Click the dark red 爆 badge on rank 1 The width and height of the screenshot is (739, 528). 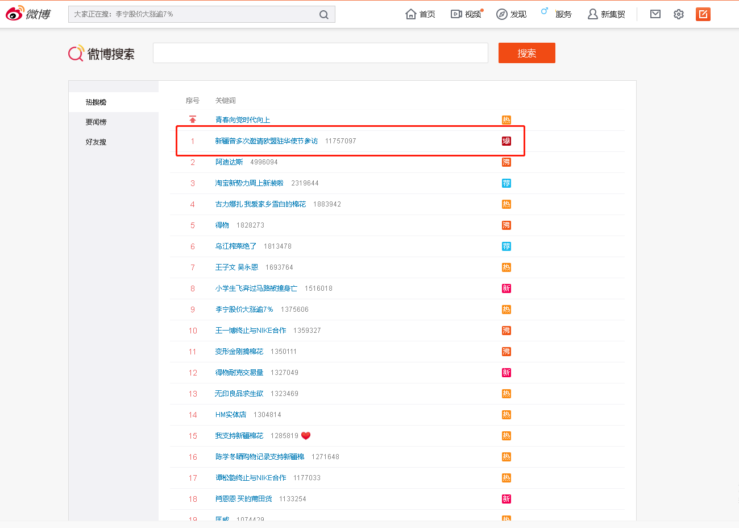[x=506, y=141]
